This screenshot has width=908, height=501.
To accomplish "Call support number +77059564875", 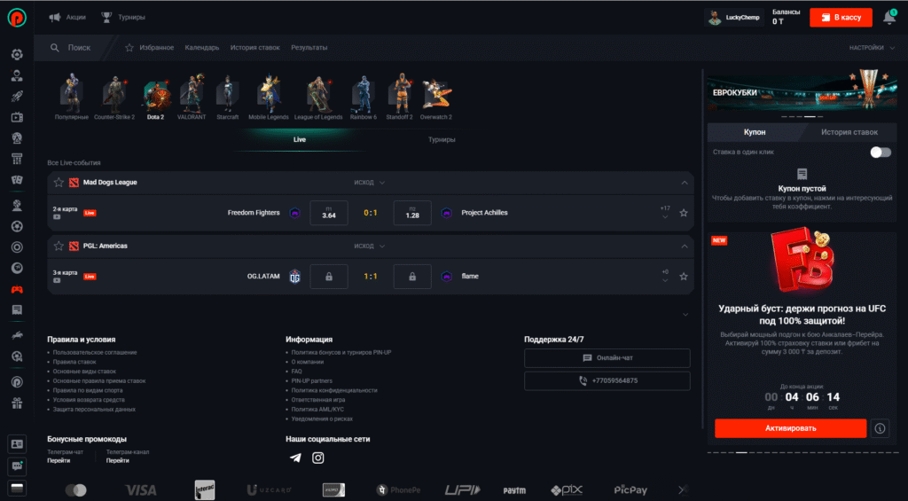I will click(607, 381).
